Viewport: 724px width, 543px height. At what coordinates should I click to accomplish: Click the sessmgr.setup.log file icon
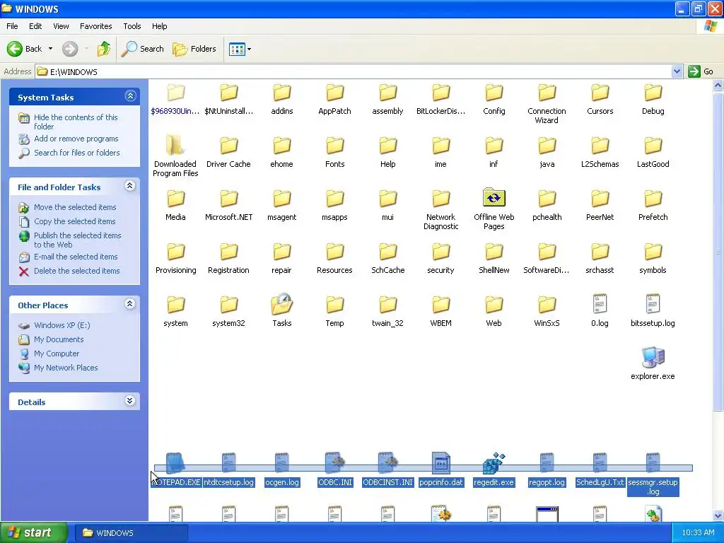click(x=653, y=463)
